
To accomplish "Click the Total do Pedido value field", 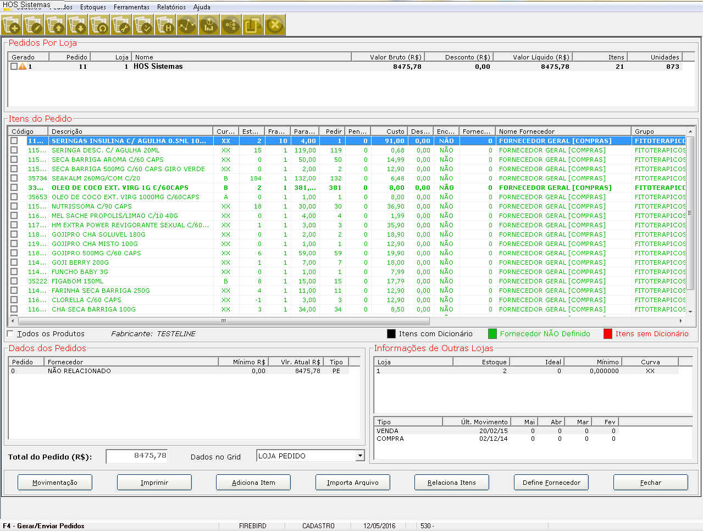I will coord(137,456).
